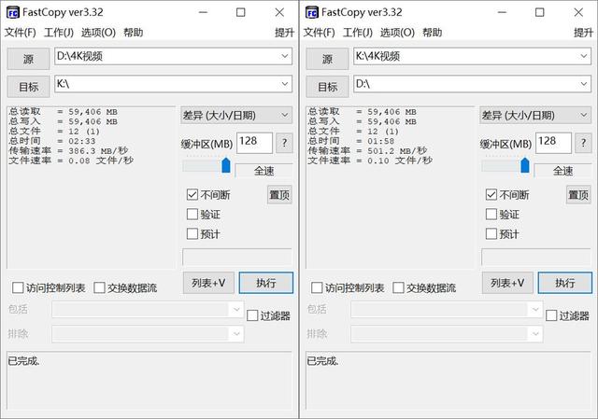This screenshot has width=598, height=419.
Task: Expand source path dropdown K:\4K视频 in right window
Action: click(x=583, y=56)
